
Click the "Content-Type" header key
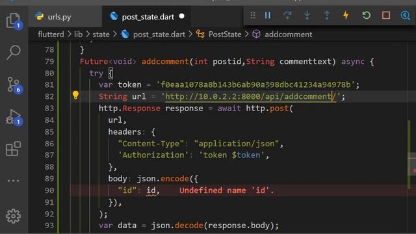pyautogui.click(x=151, y=144)
